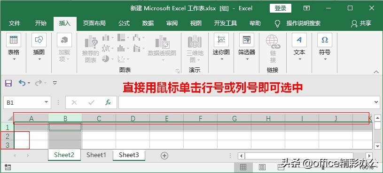Click the 数据透视图 (PivotChart) icon
The height and width of the screenshot is (173, 383).
coord(162,42)
